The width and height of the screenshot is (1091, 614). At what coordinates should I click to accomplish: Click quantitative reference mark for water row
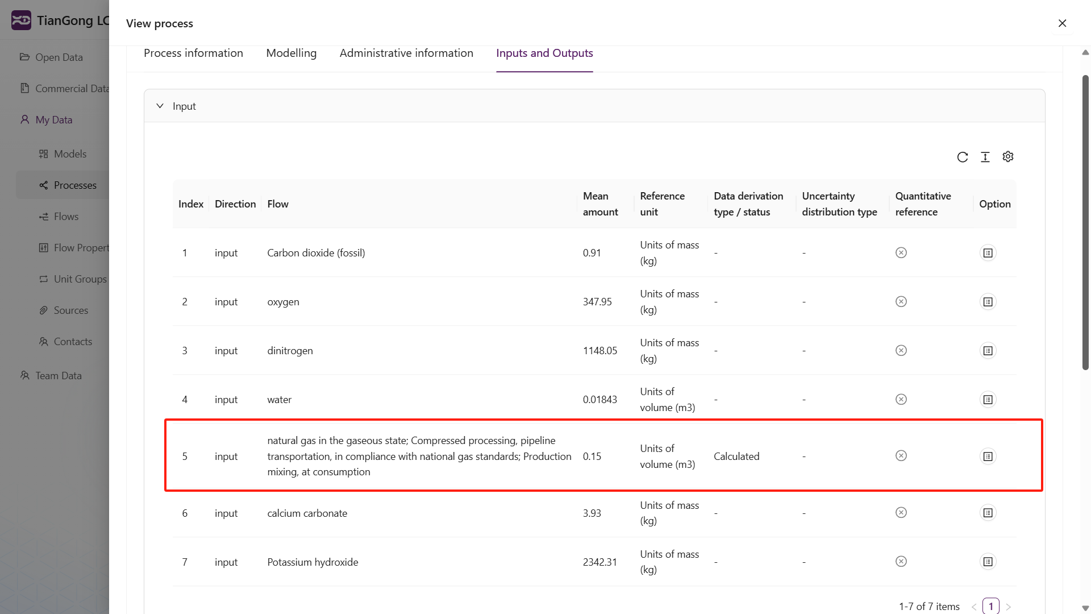tap(901, 399)
